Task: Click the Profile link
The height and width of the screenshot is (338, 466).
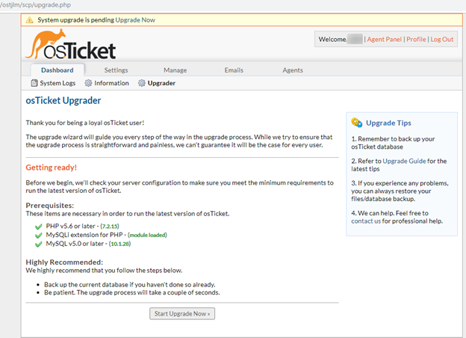Action: pyautogui.click(x=416, y=40)
